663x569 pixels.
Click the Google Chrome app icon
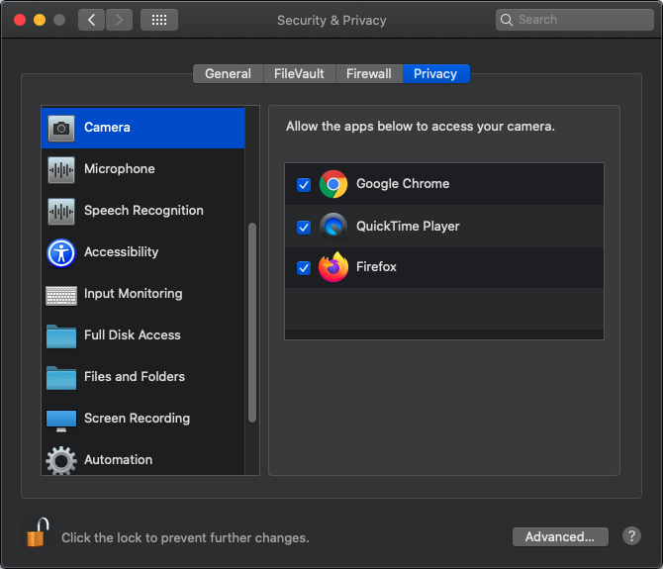(x=333, y=184)
